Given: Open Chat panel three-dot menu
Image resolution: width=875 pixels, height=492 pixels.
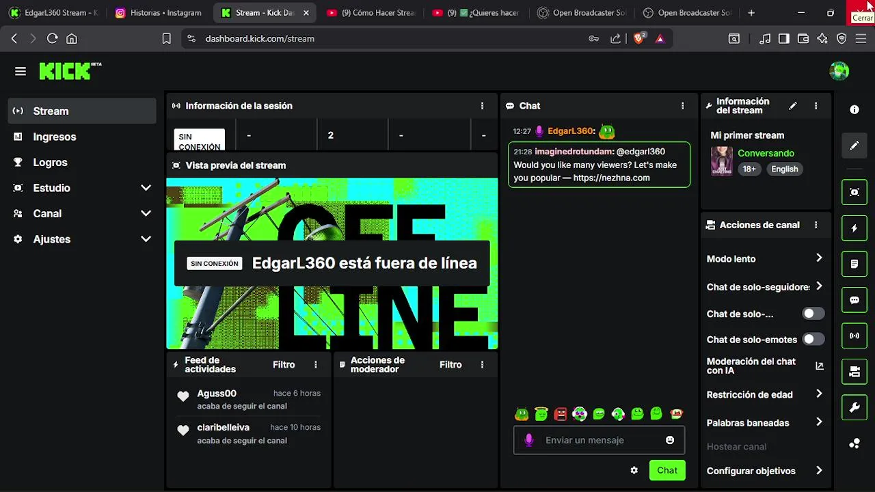Looking at the screenshot, I should 682,106.
